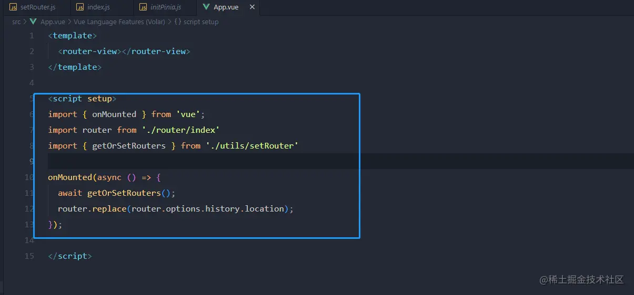Switch to the setRouter.js tab
The height and width of the screenshot is (295, 634).
pos(37,7)
